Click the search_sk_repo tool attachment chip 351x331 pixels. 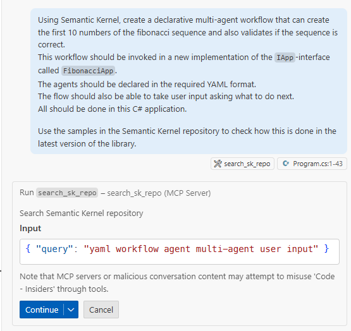242,164
